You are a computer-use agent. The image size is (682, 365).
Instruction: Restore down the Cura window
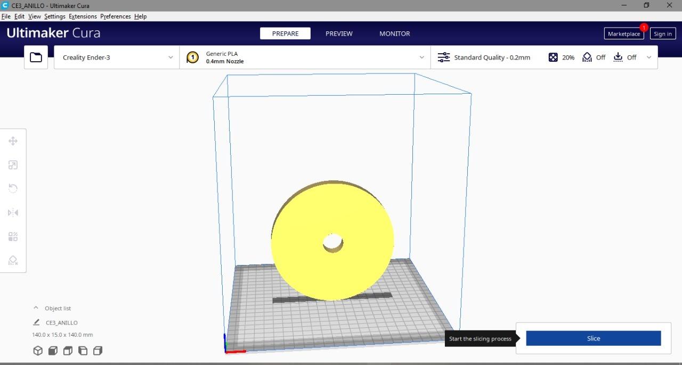646,5
